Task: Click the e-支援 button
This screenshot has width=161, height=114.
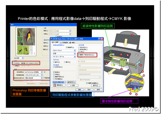Action: [x=72, y=85]
